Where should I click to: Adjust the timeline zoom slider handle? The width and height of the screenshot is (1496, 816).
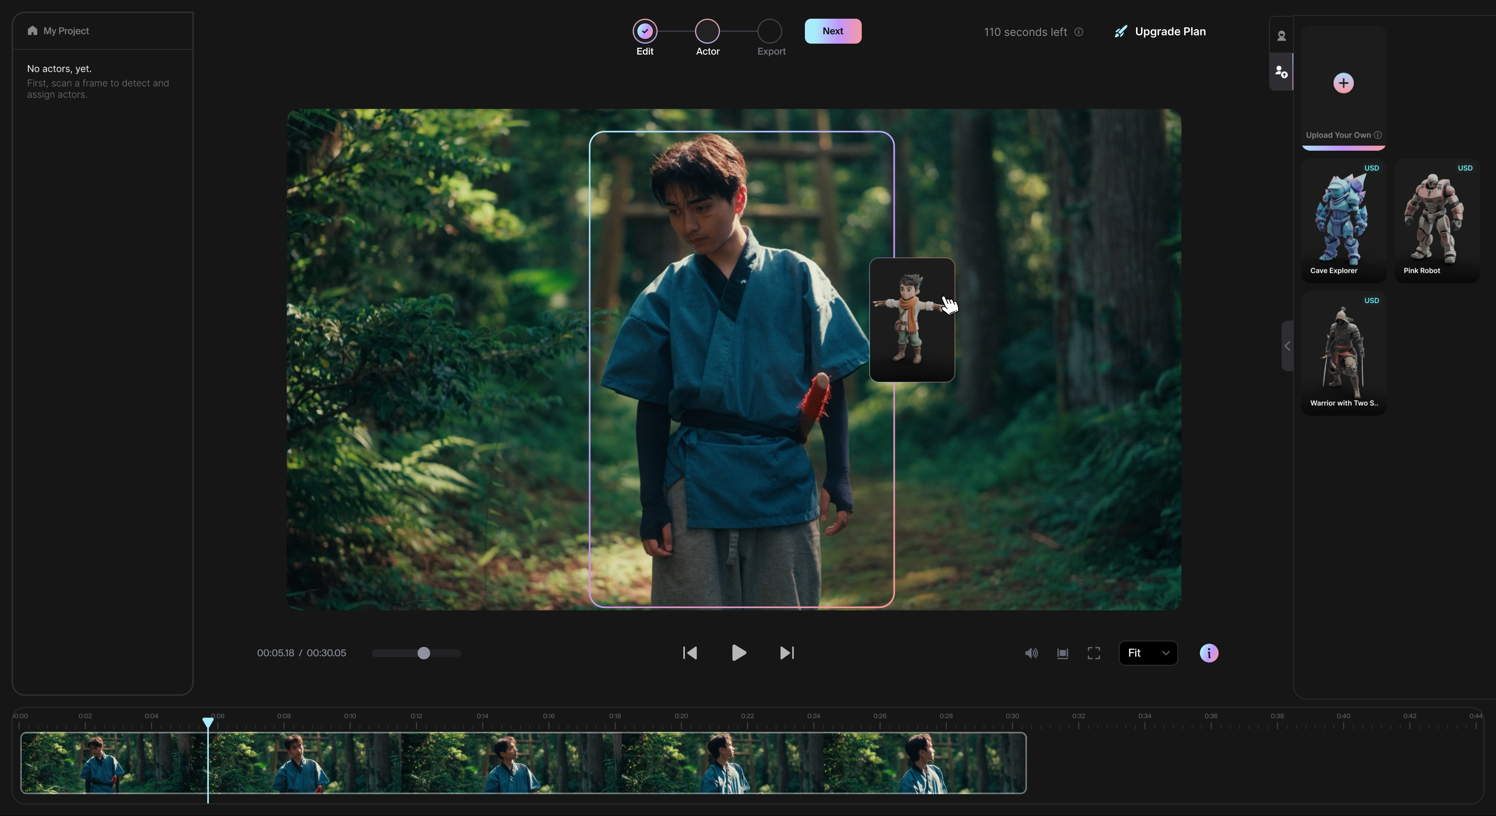[x=424, y=653]
